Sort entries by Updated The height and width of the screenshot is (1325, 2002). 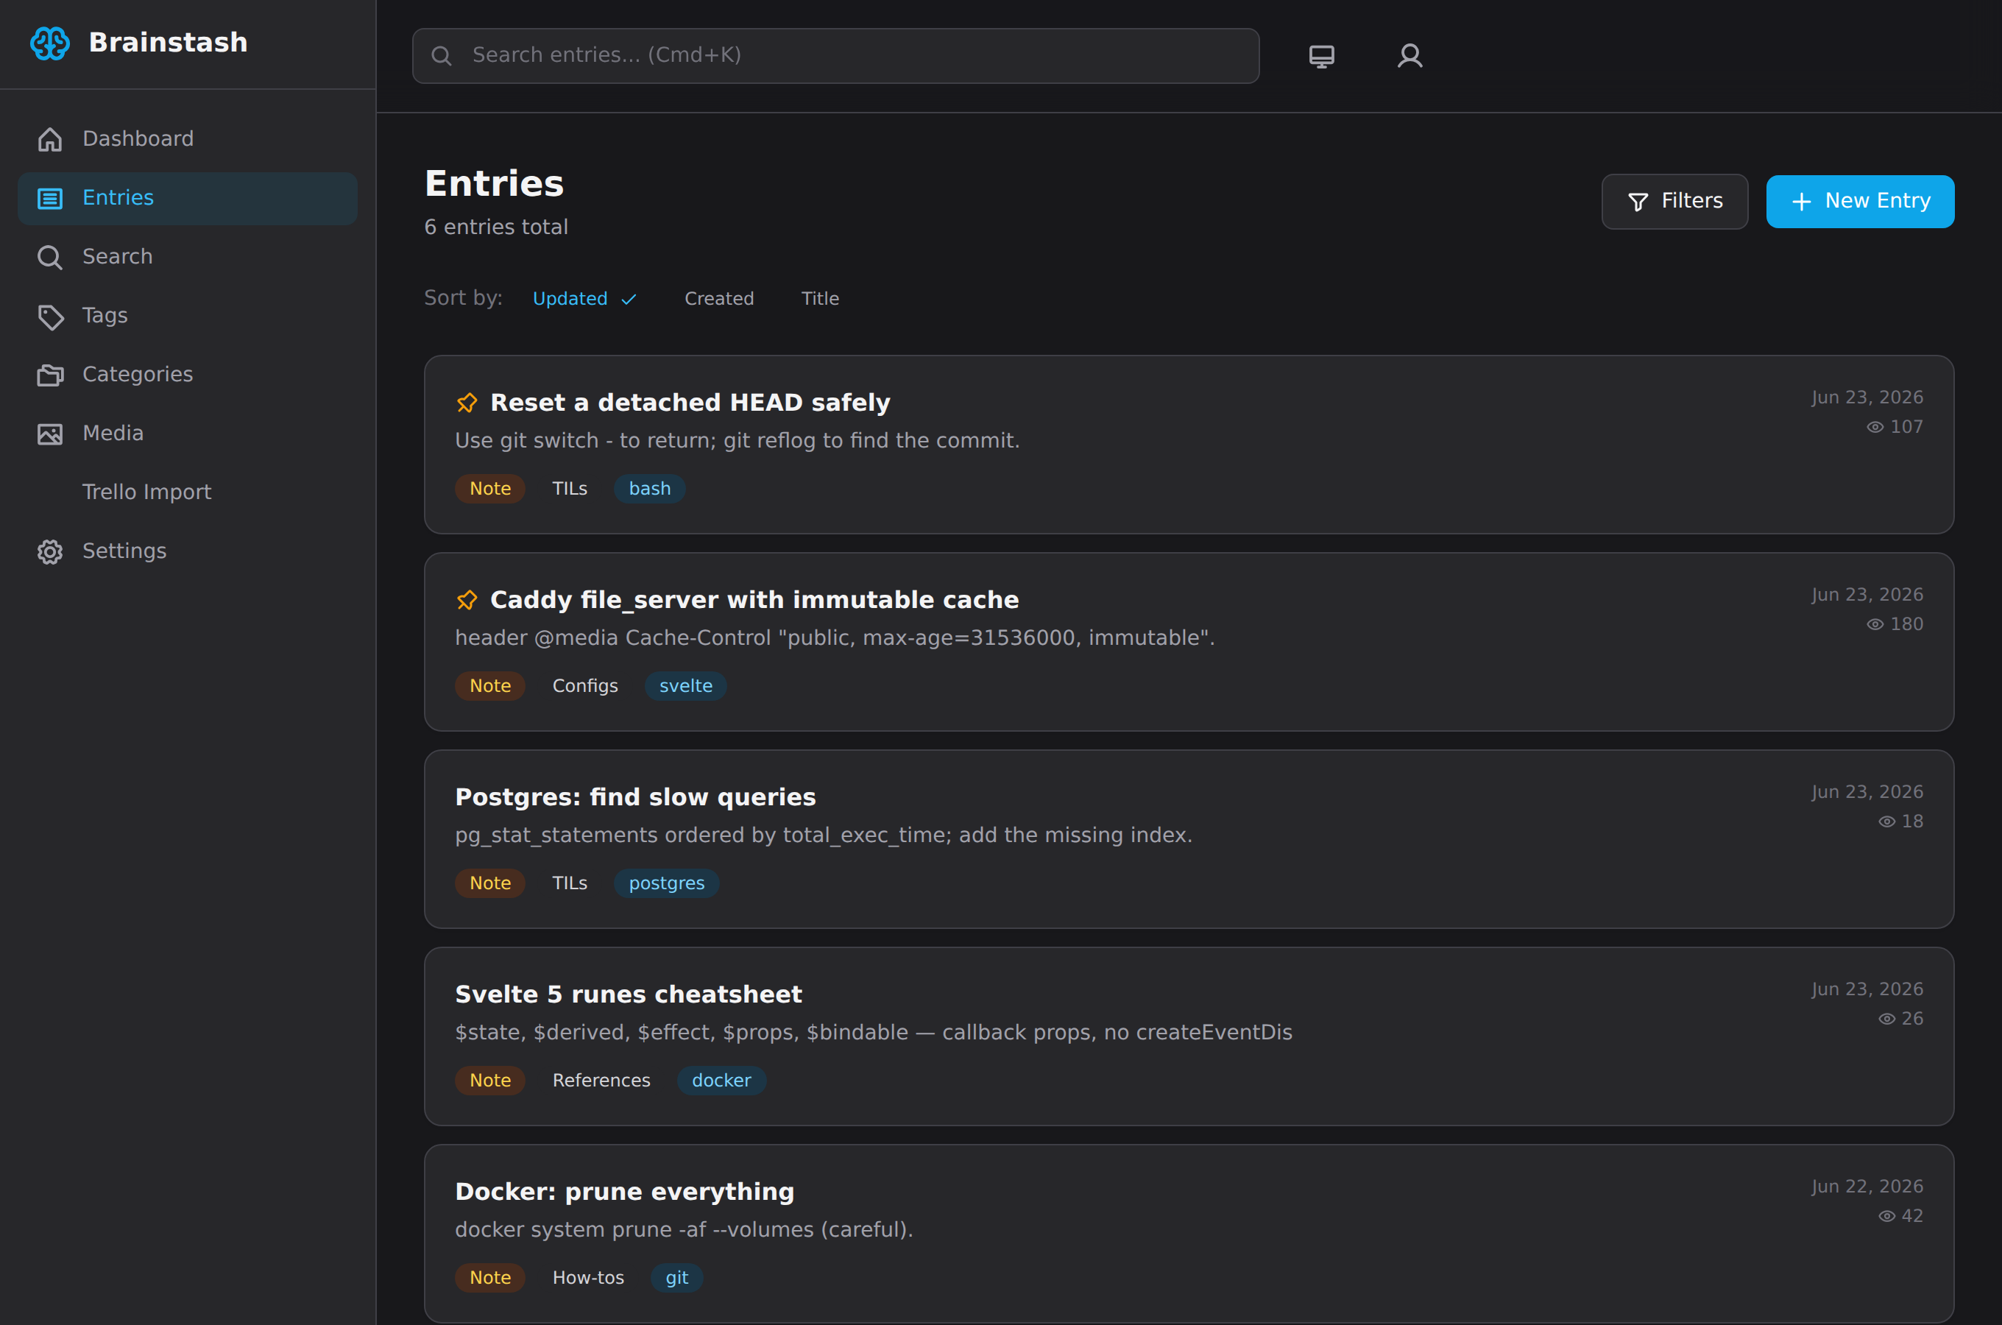[x=584, y=299]
